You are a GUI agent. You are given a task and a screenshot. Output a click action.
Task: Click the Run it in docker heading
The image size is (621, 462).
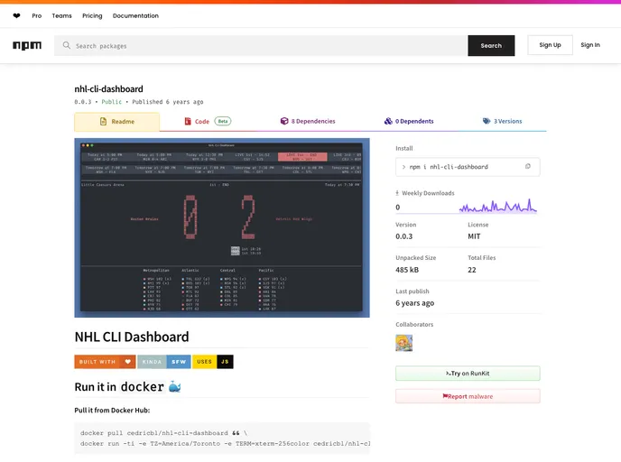(x=127, y=387)
